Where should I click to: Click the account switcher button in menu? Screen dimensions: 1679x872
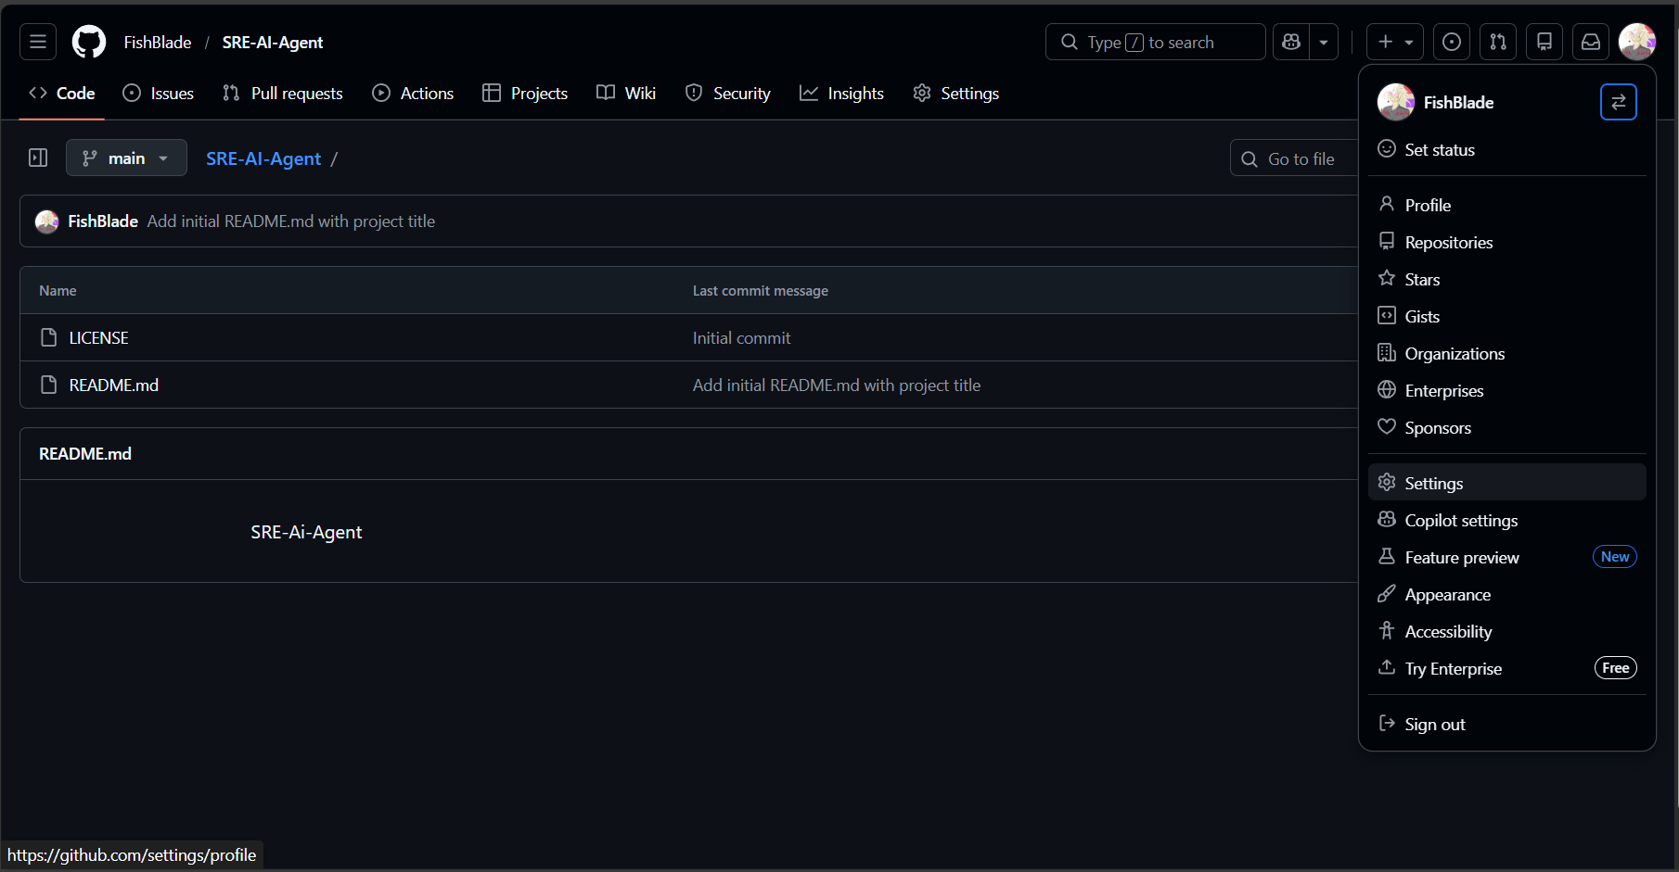[1618, 102]
